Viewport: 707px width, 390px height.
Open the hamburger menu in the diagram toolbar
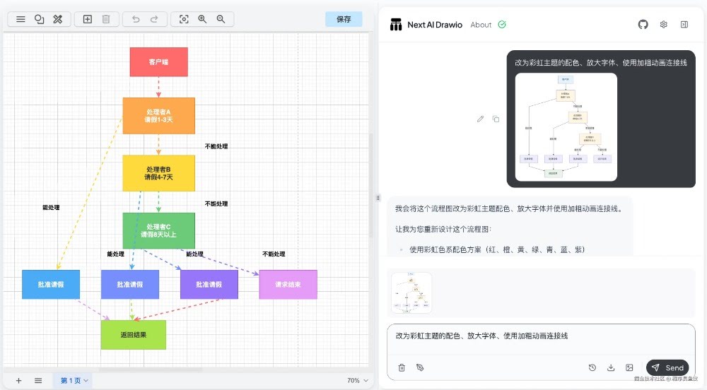coord(21,19)
